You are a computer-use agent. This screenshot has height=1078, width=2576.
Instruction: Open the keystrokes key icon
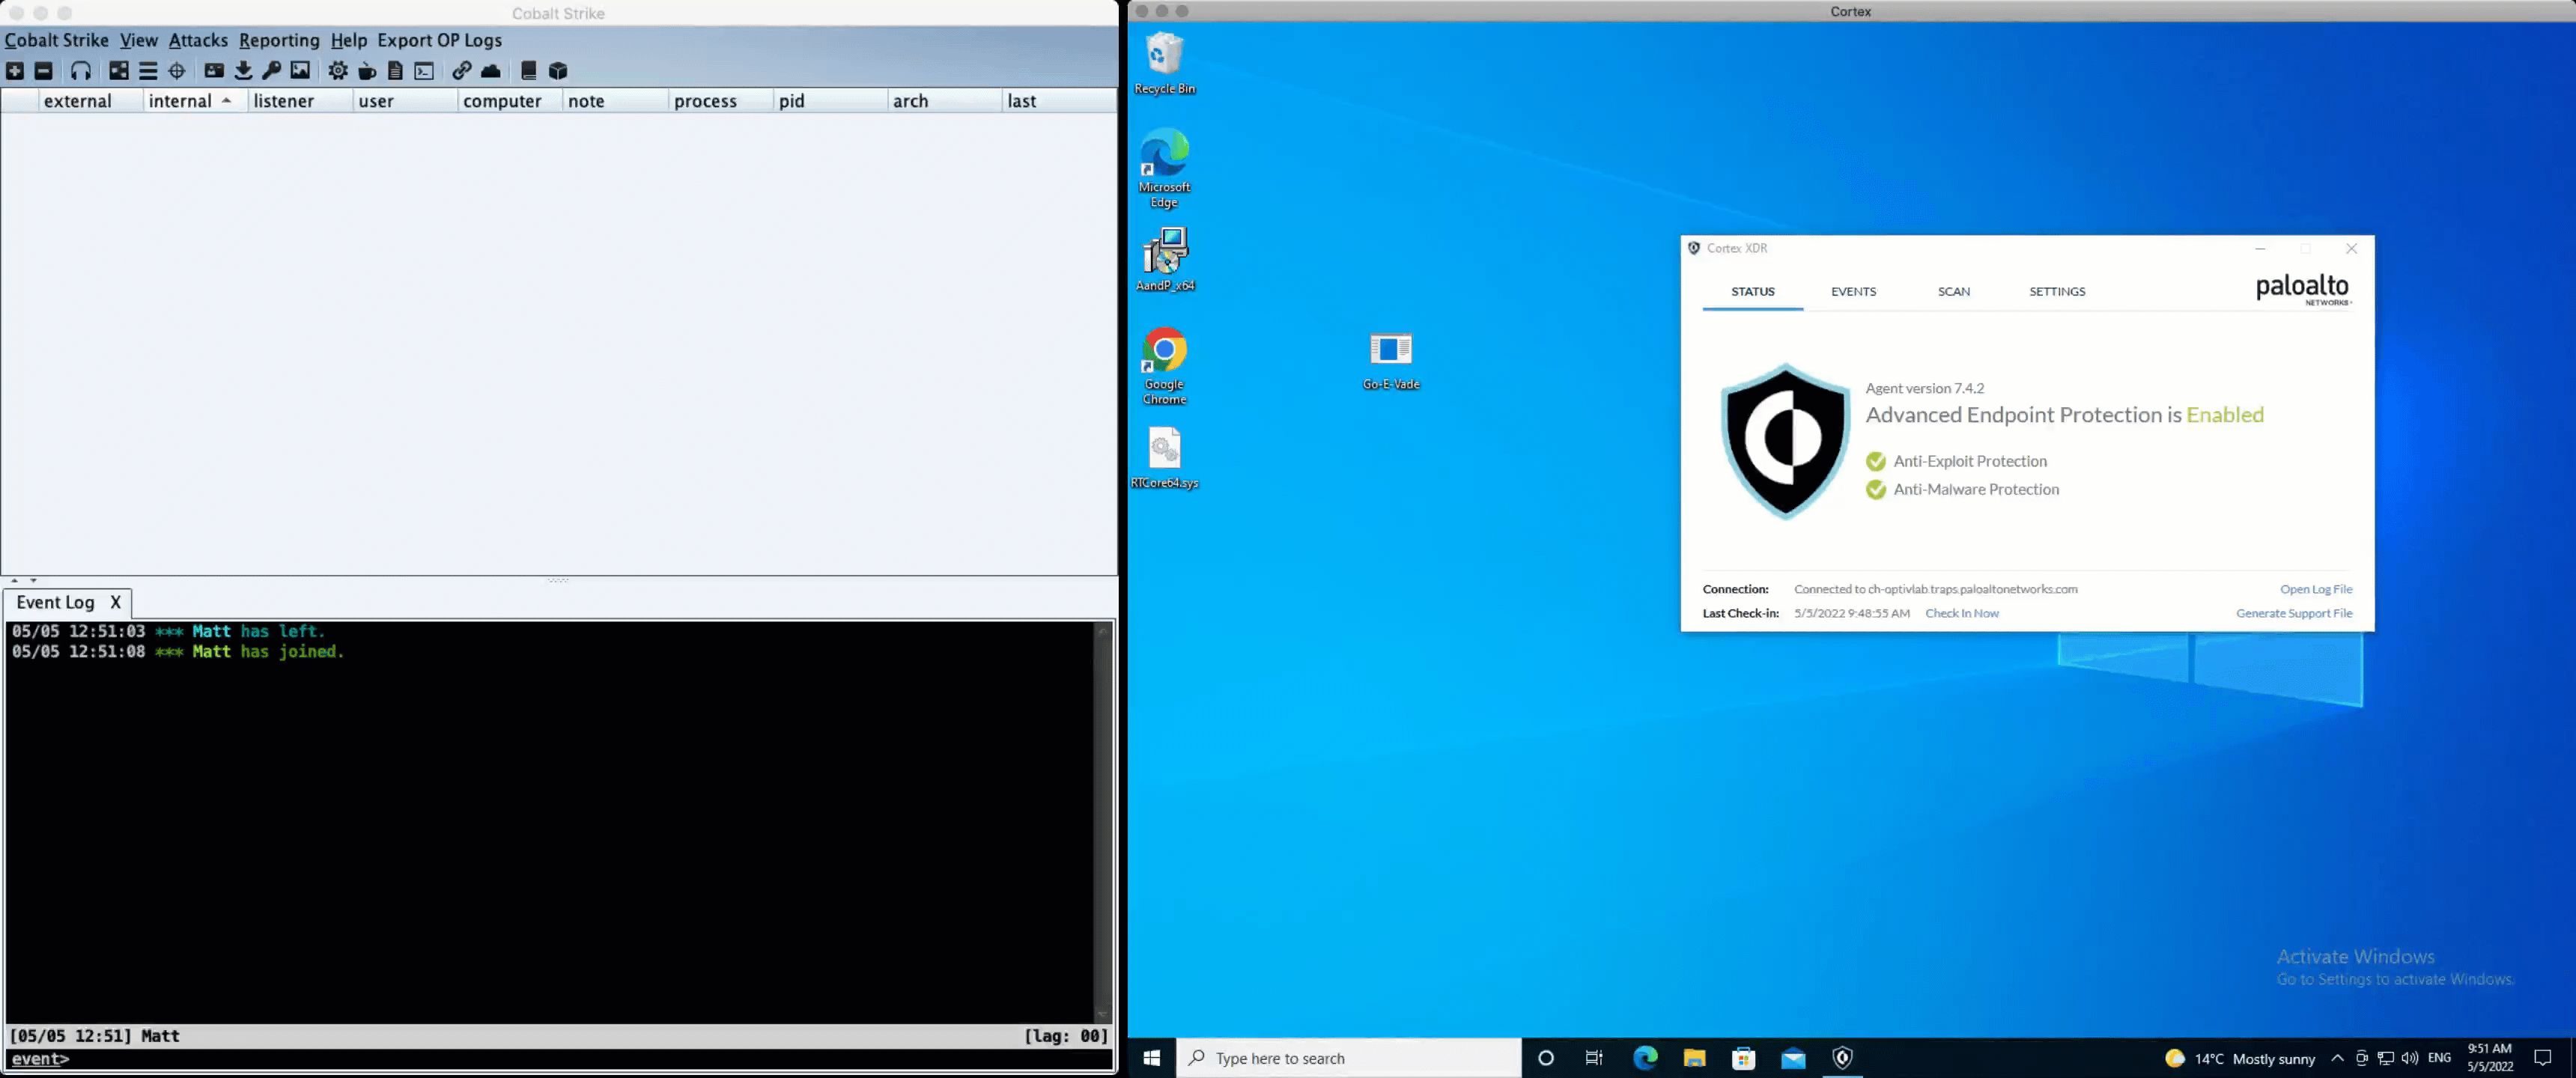click(x=272, y=71)
